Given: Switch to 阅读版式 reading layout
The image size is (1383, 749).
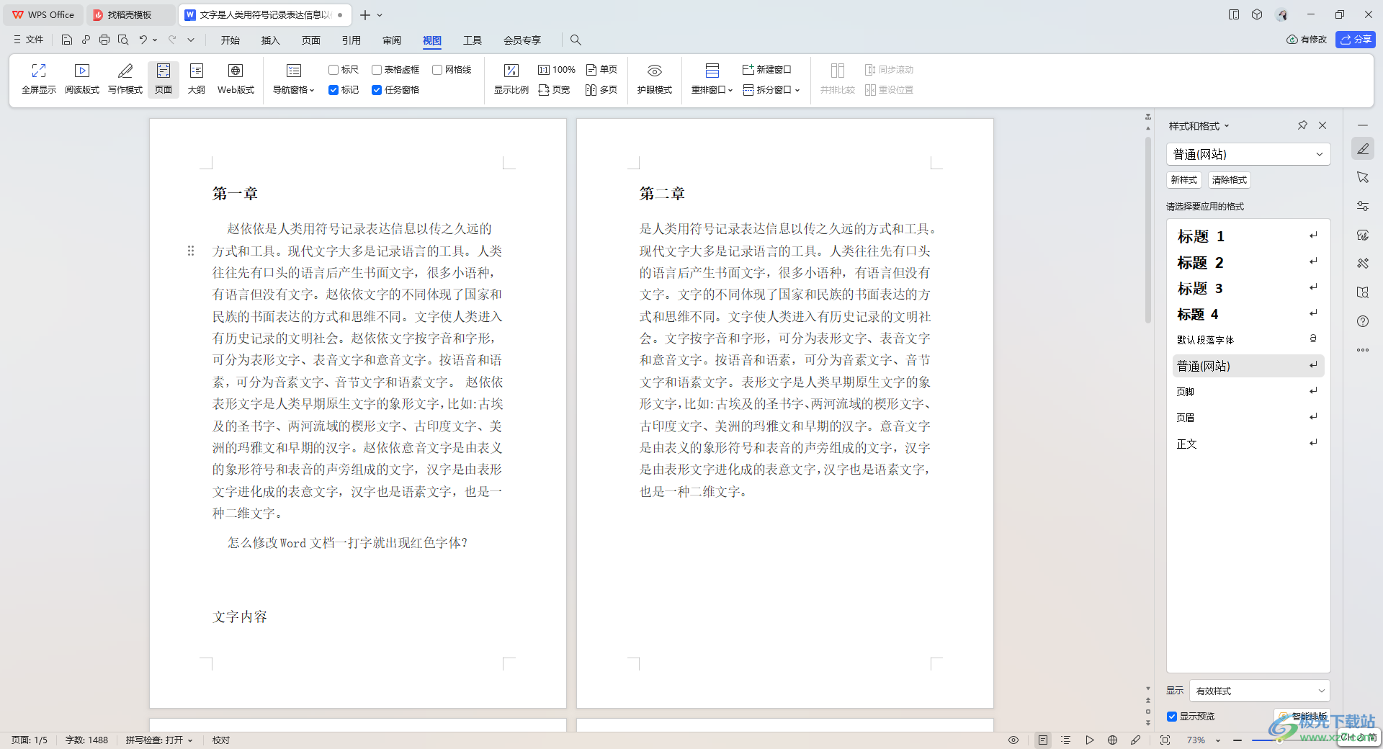Looking at the screenshot, I should coord(82,79).
